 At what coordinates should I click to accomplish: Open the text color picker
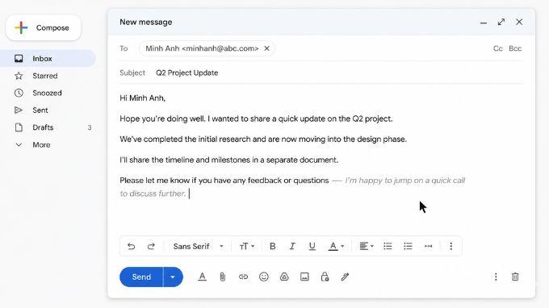[336, 246]
